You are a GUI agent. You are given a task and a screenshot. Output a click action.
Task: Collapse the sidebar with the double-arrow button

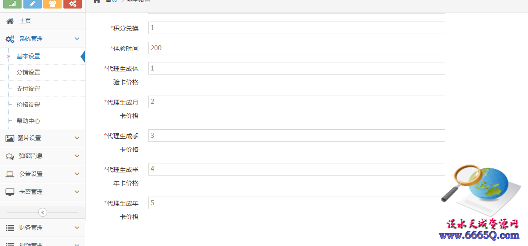tap(43, 212)
